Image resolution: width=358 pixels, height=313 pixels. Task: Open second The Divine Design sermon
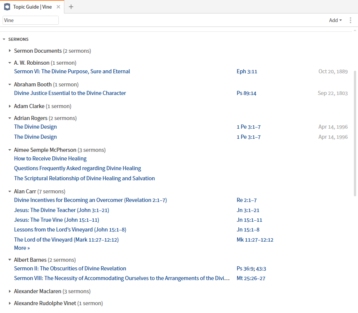tap(36, 137)
